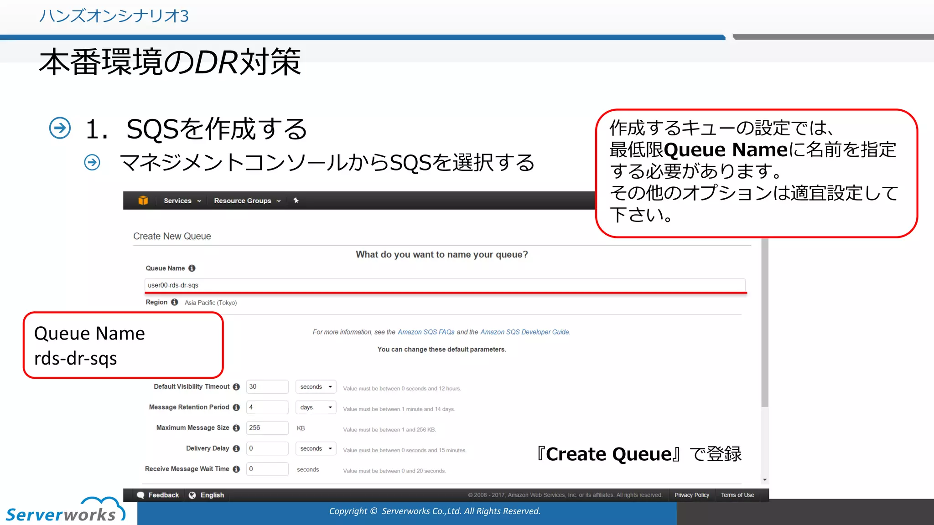Click the AWS cube logo icon
This screenshot has height=525, width=934.
(143, 201)
